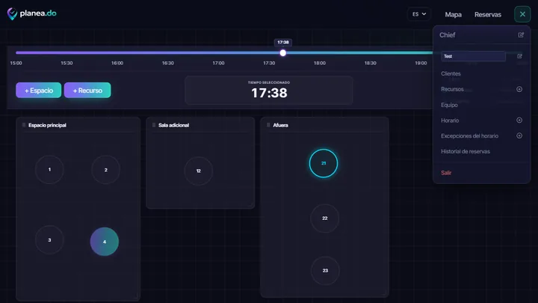Go to Reservas in top navigation
Image resolution: width=538 pixels, height=303 pixels.
coord(487,14)
